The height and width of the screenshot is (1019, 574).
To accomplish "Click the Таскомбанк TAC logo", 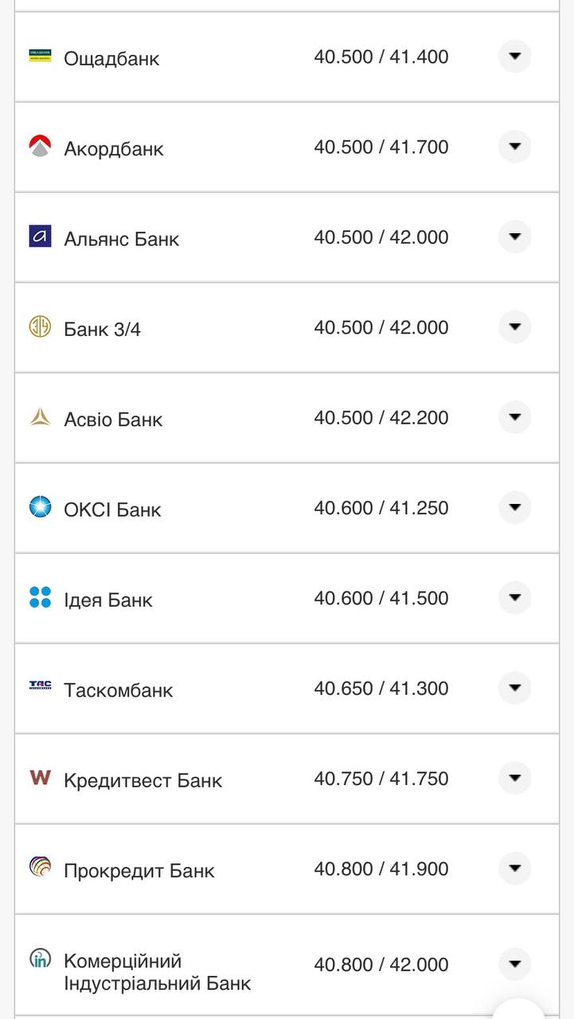I will pos(40,686).
